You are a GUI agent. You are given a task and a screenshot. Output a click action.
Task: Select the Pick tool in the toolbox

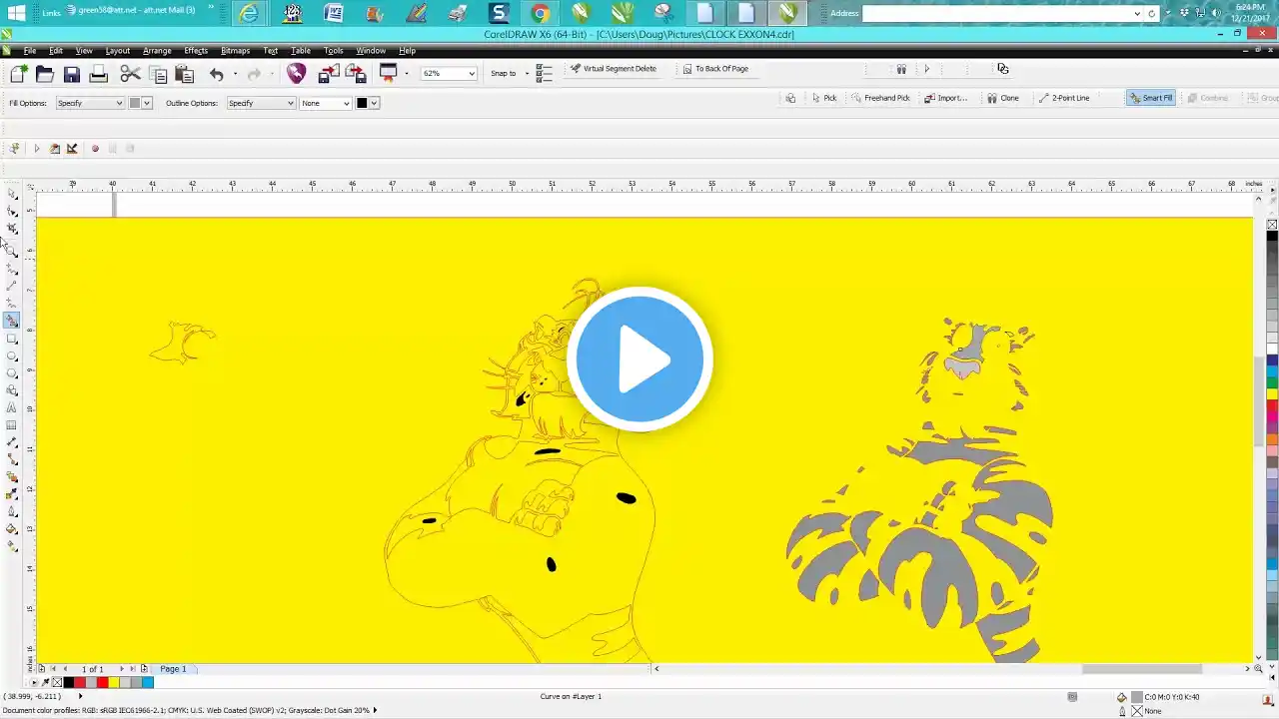coord(12,194)
